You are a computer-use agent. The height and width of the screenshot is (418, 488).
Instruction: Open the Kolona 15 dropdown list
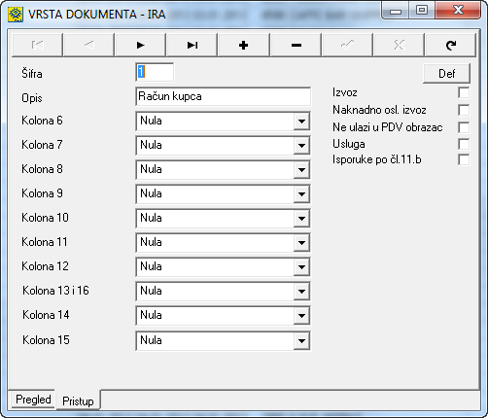point(301,341)
